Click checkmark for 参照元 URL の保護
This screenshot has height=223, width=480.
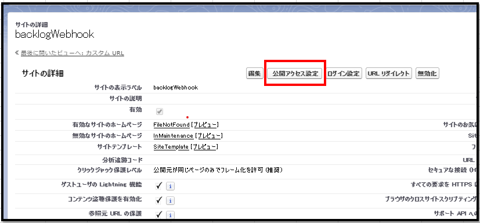click(x=159, y=214)
